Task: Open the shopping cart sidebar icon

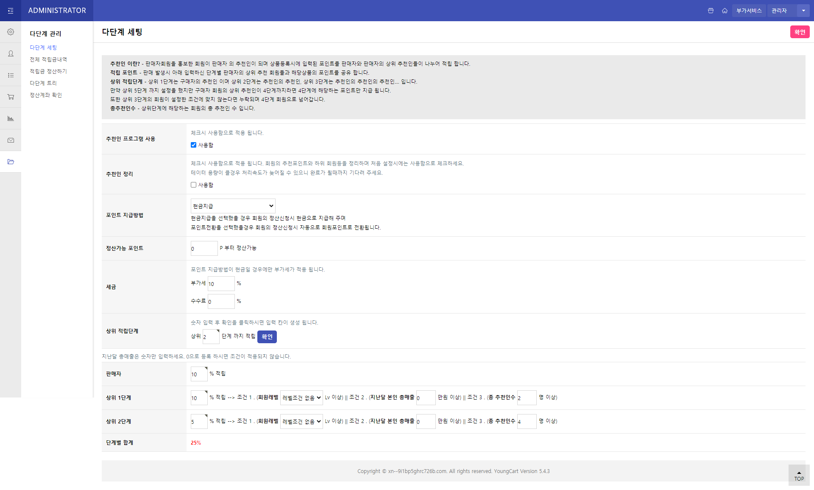Action: point(11,97)
